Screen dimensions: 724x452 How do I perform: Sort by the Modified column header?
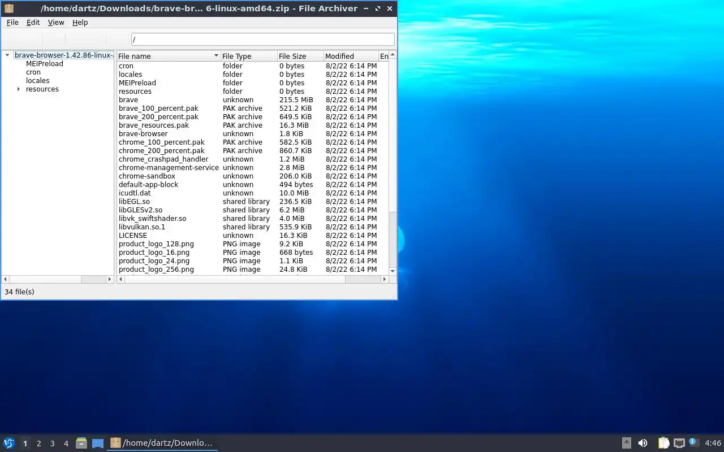[351, 56]
